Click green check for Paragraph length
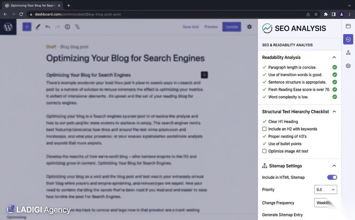The height and width of the screenshot is (220, 355). pos(335,67)
